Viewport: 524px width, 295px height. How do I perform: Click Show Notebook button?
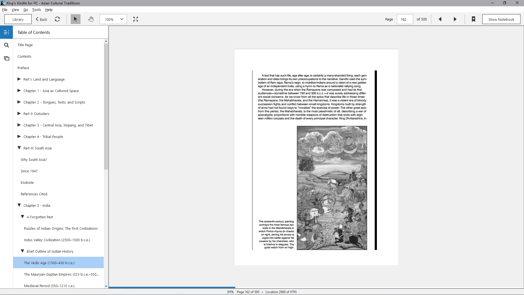[x=501, y=19]
